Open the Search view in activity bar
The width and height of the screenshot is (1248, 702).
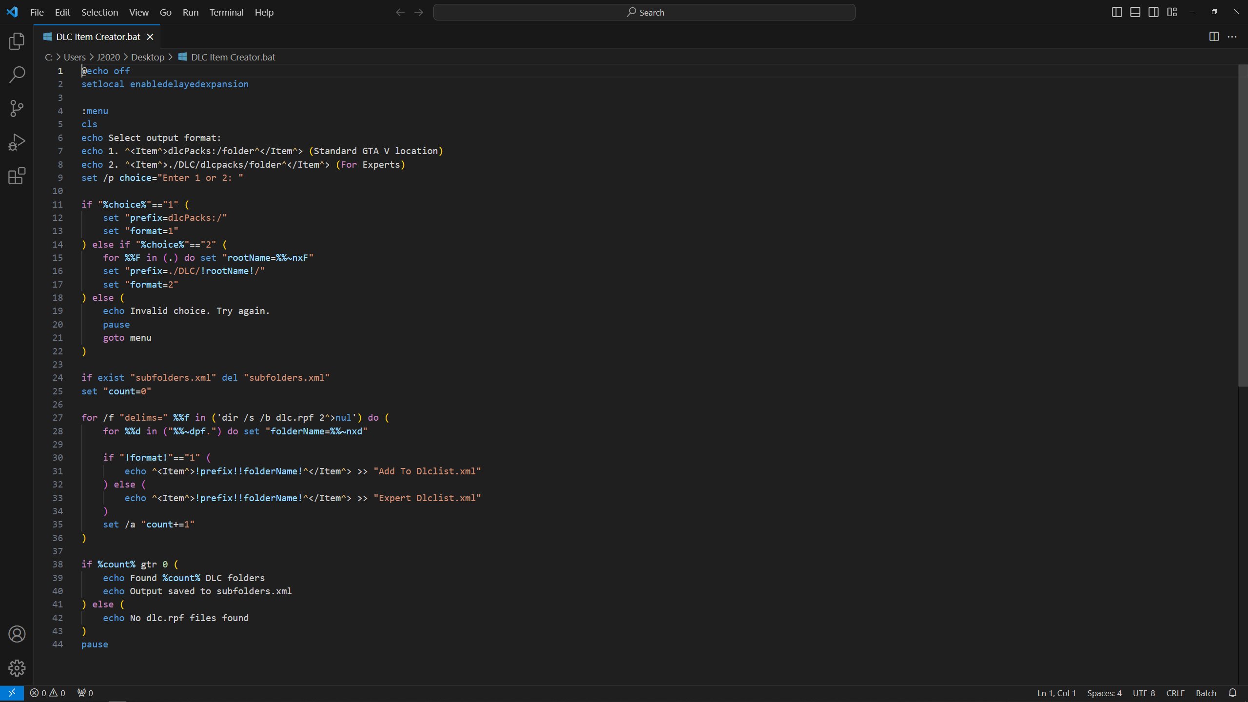coord(17,75)
